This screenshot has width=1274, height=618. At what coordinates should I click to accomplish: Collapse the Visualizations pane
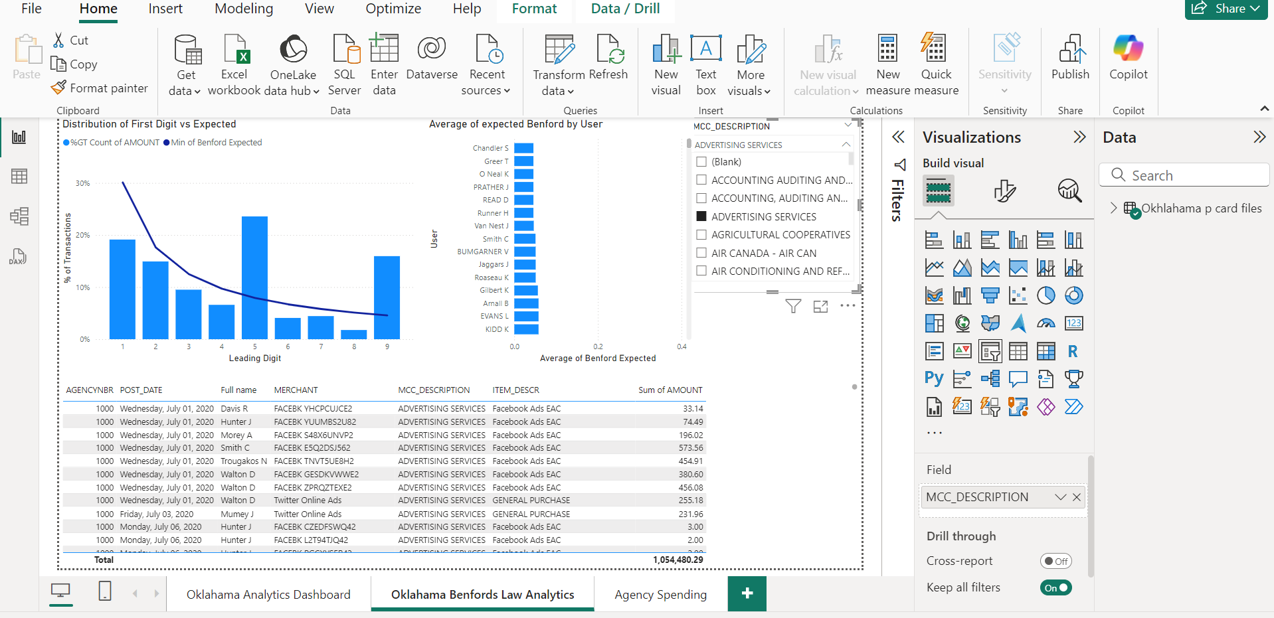(1079, 137)
